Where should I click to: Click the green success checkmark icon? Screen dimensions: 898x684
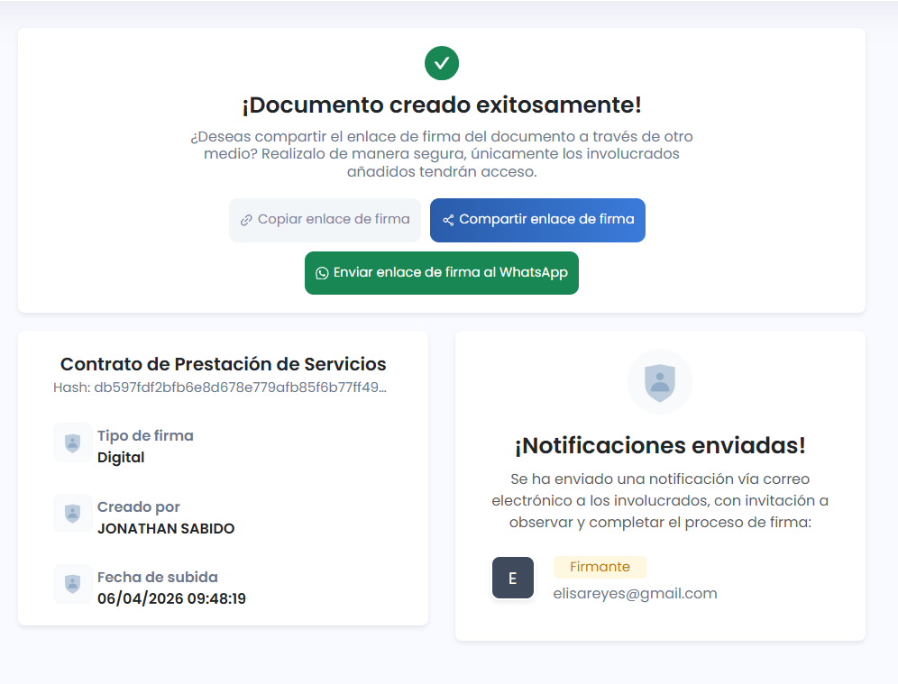pyautogui.click(x=442, y=63)
